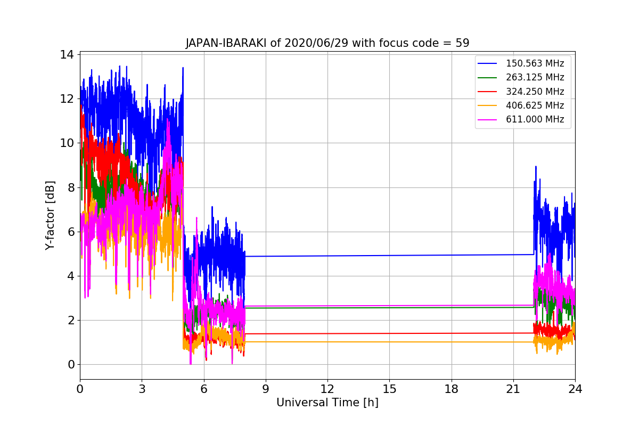Select the '324.250 MHz' legend label
This screenshot has height=426, width=639.
(x=535, y=92)
